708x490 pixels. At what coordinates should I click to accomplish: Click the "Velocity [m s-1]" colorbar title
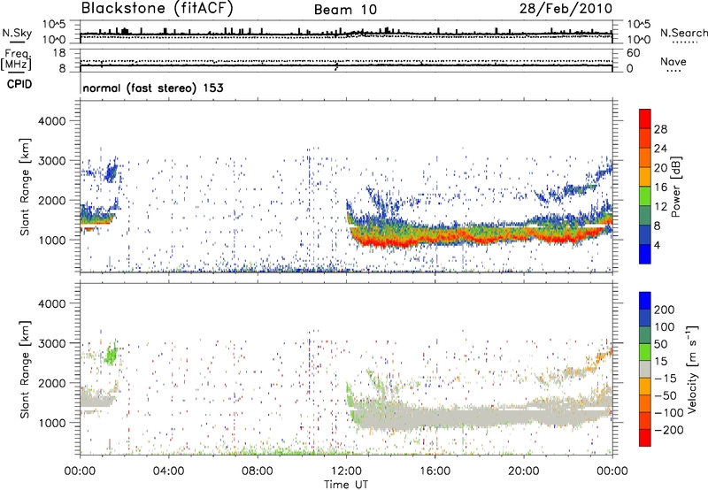pos(692,369)
